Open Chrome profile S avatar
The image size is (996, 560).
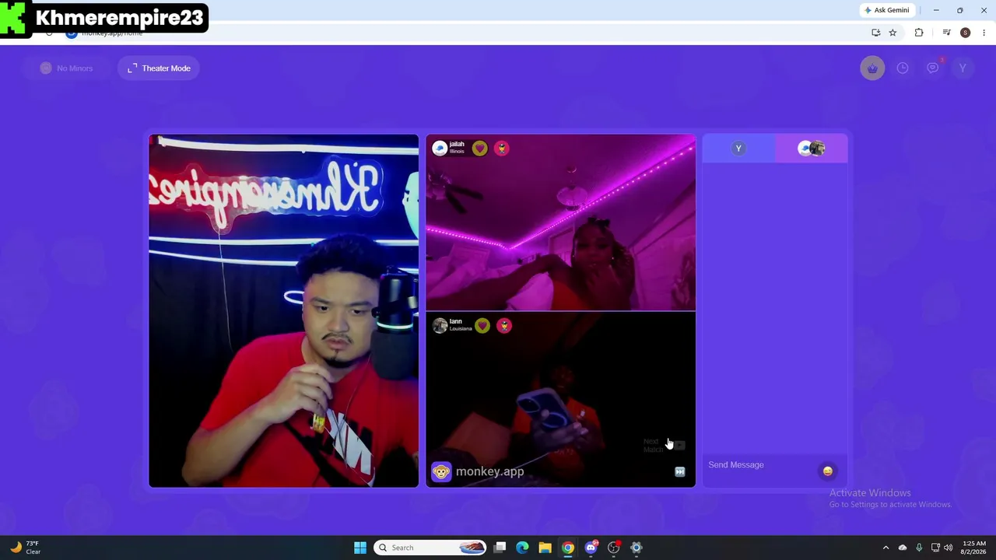[966, 33]
